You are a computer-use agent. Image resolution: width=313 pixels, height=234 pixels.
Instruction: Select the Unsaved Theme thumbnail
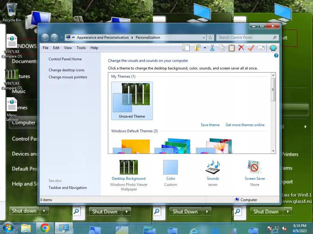tap(132, 101)
